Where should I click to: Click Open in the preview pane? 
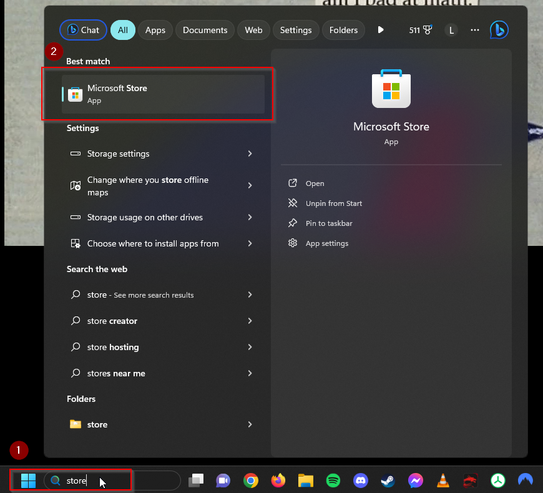(x=315, y=183)
